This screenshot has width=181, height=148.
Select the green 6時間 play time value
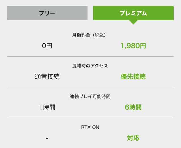click(x=133, y=107)
